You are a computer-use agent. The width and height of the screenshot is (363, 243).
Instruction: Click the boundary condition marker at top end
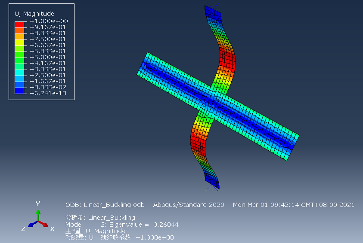click(x=213, y=7)
